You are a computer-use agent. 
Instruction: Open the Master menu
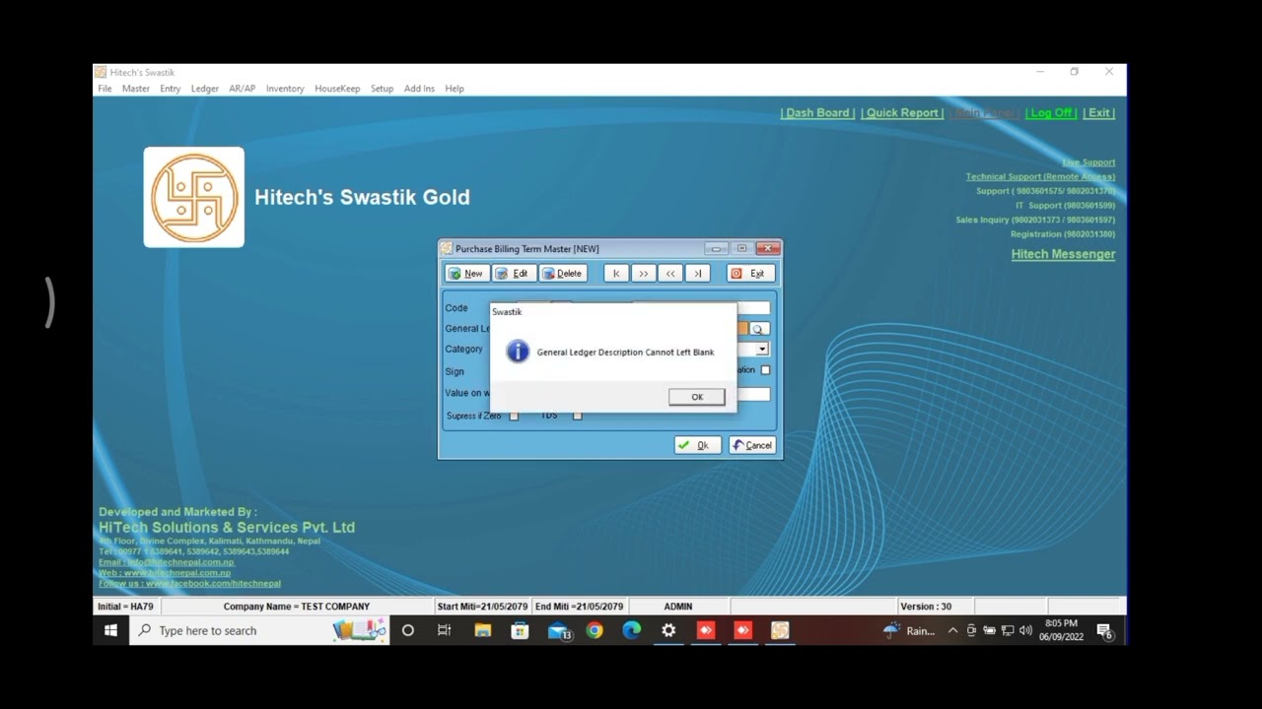coord(136,89)
